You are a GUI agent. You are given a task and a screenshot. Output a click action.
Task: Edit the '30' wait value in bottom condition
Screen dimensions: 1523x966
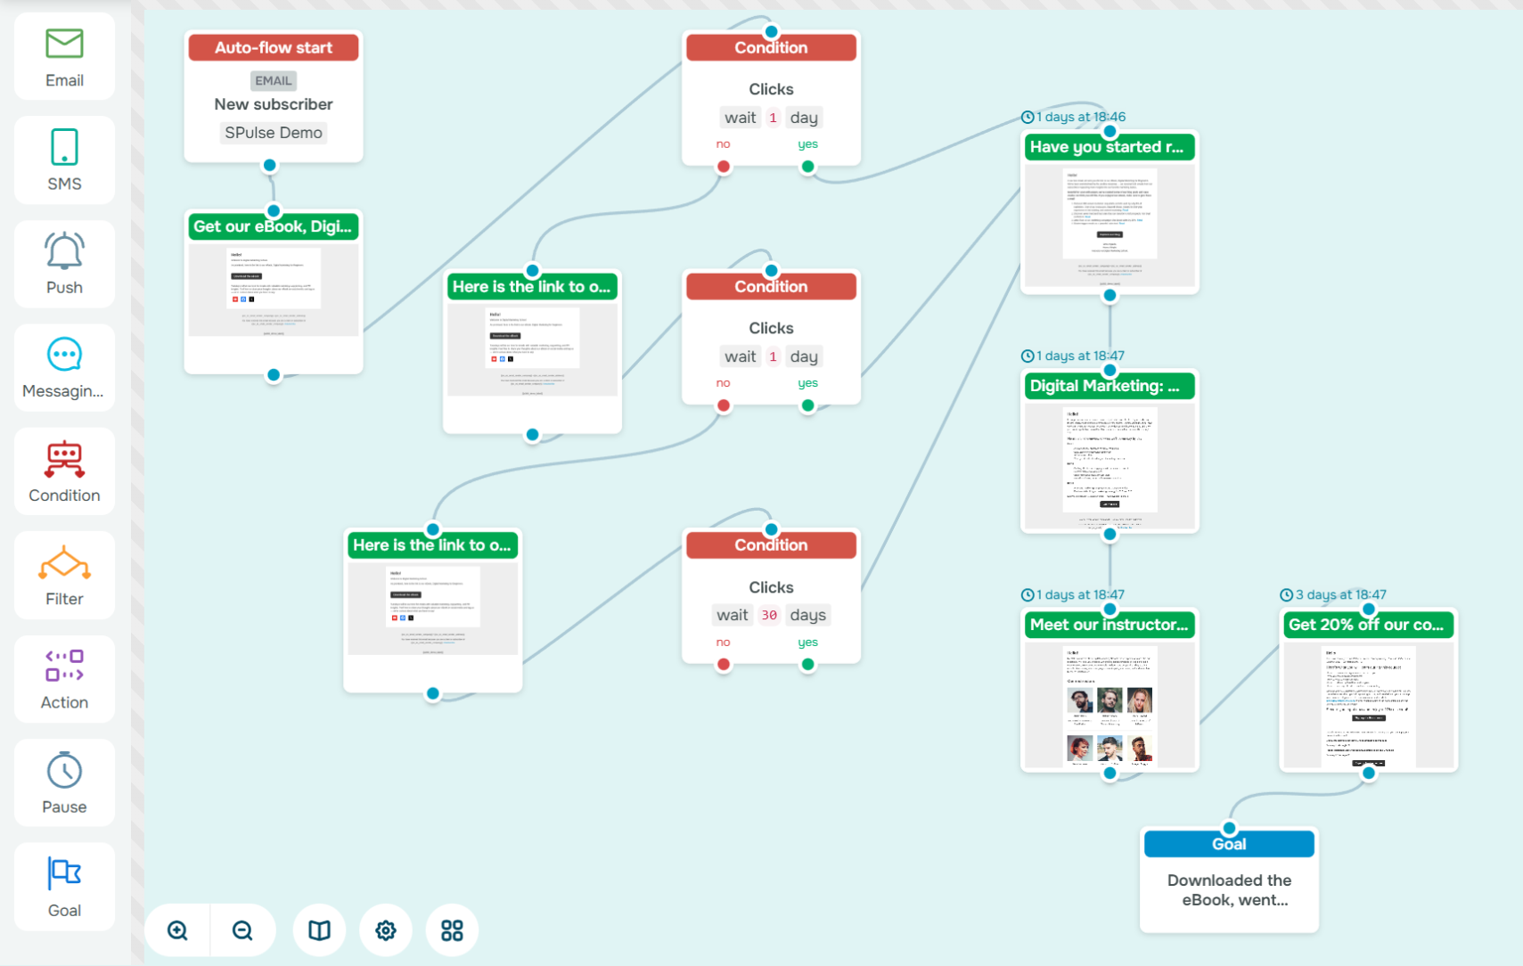(x=768, y=615)
